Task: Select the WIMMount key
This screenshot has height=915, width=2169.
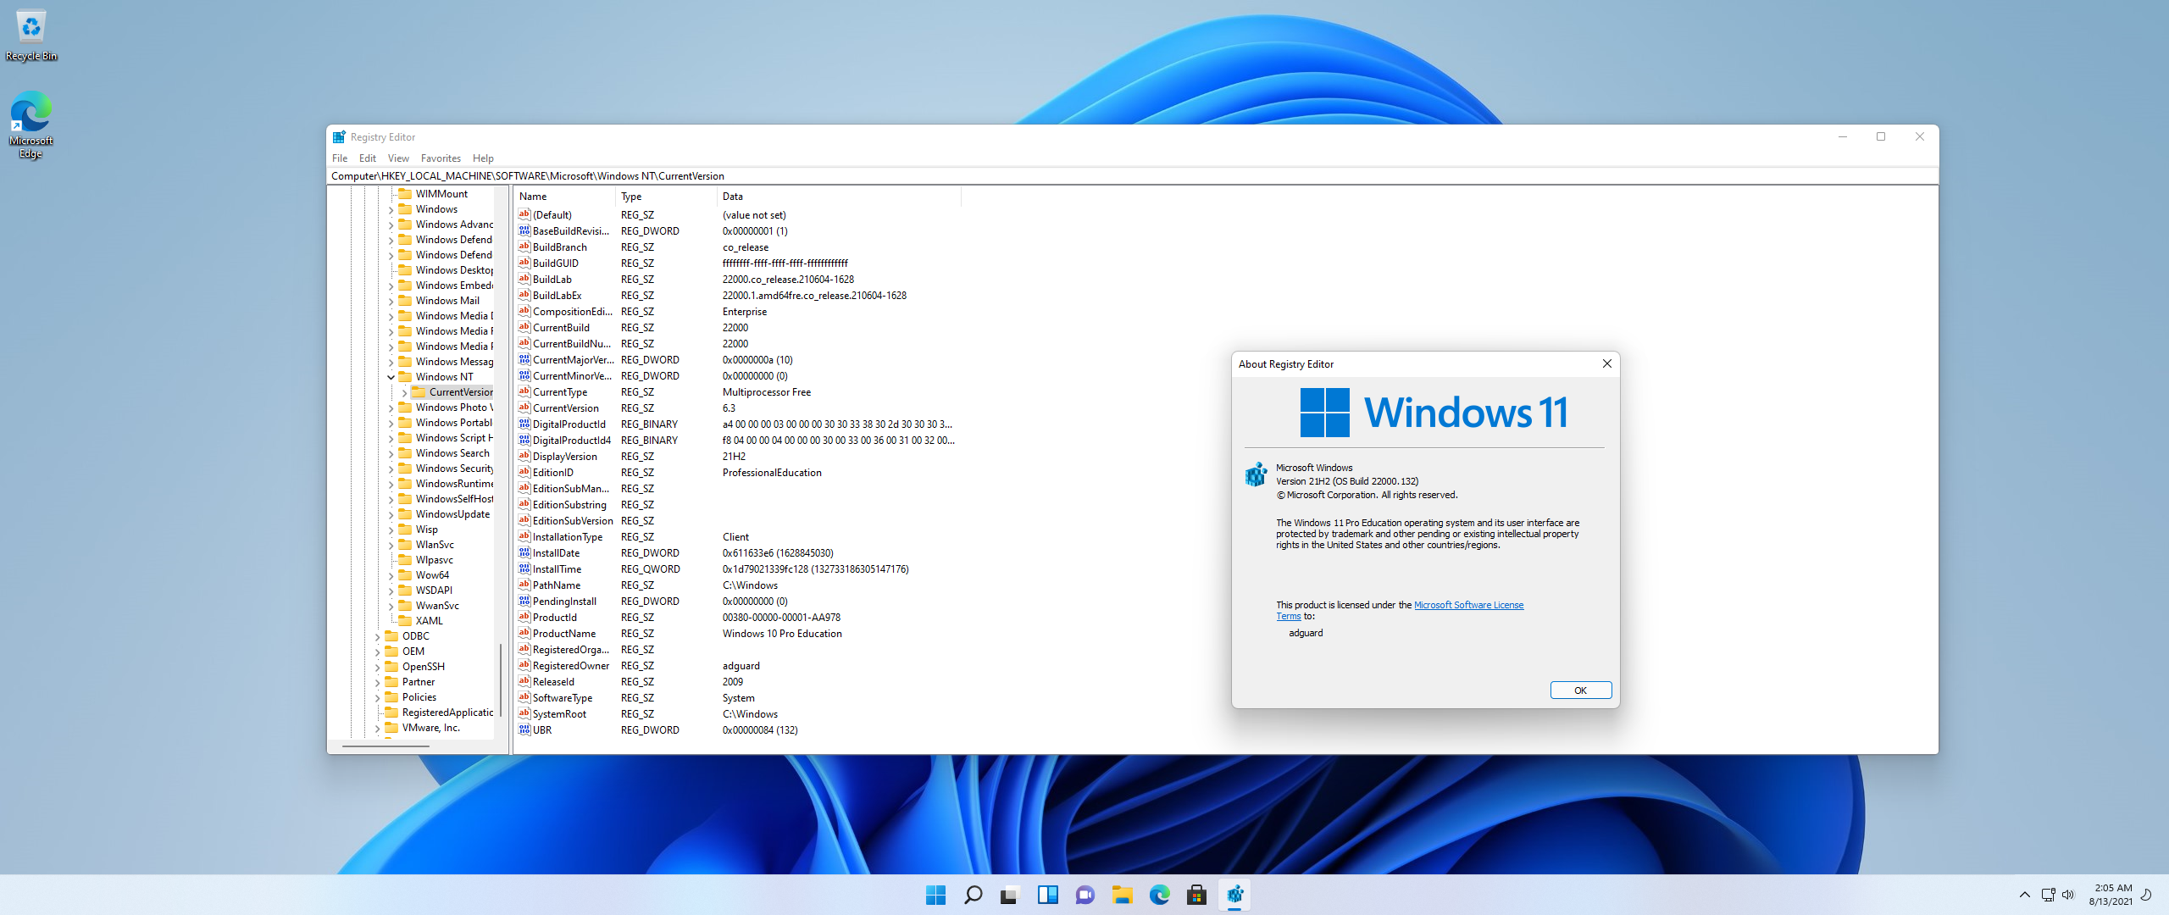Action: [441, 194]
